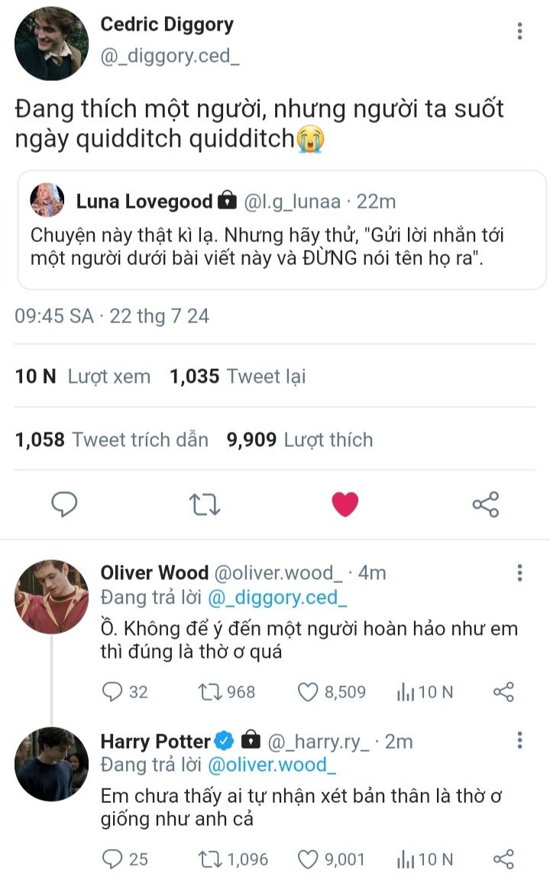
Task: Retweet Harry Potter's reply
Action: click(207, 859)
